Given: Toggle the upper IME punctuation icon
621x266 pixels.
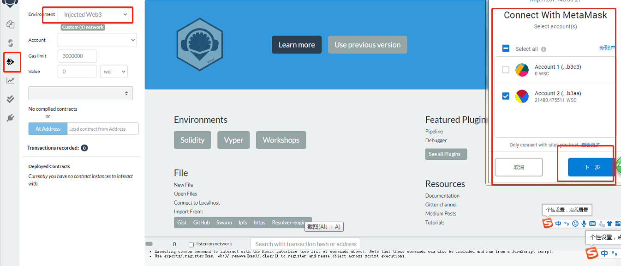Looking at the screenshot, I should coord(566,224).
